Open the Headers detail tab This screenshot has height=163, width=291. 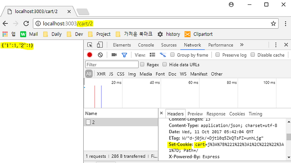pos(175,114)
